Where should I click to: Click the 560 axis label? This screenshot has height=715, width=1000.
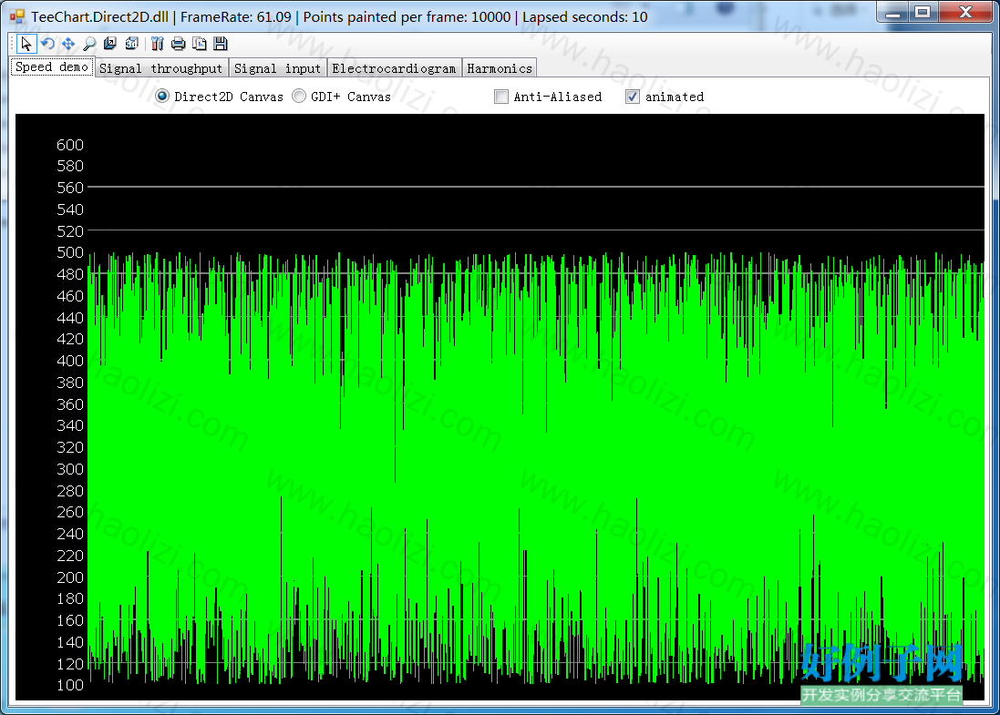point(70,188)
